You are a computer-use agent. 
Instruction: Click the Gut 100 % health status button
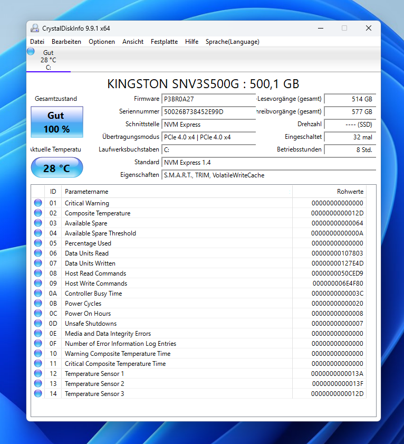(x=57, y=122)
